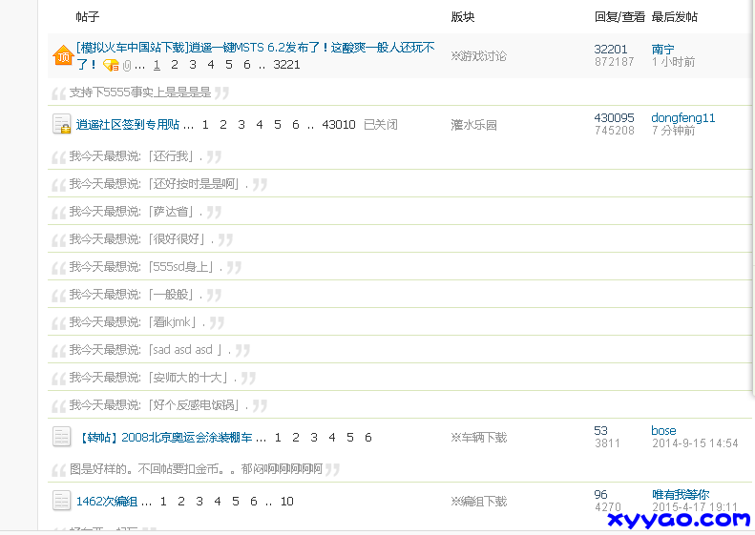Image resolution: width=755 pixels, height=535 pixels.
Task: Click the 帖子 column header
Action: (88, 17)
